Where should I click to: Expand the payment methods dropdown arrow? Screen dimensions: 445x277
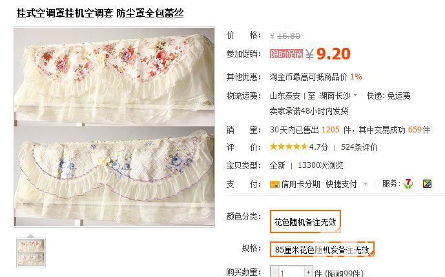pyautogui.click(x=366, y=184)
